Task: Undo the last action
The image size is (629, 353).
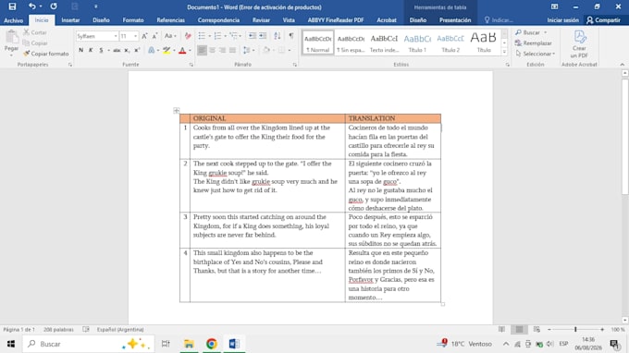Action: coord(31,6)
